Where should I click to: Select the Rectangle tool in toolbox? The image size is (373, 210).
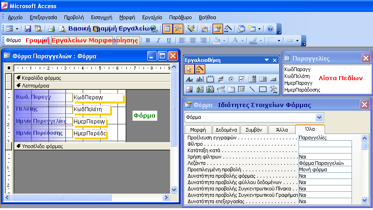263,89
